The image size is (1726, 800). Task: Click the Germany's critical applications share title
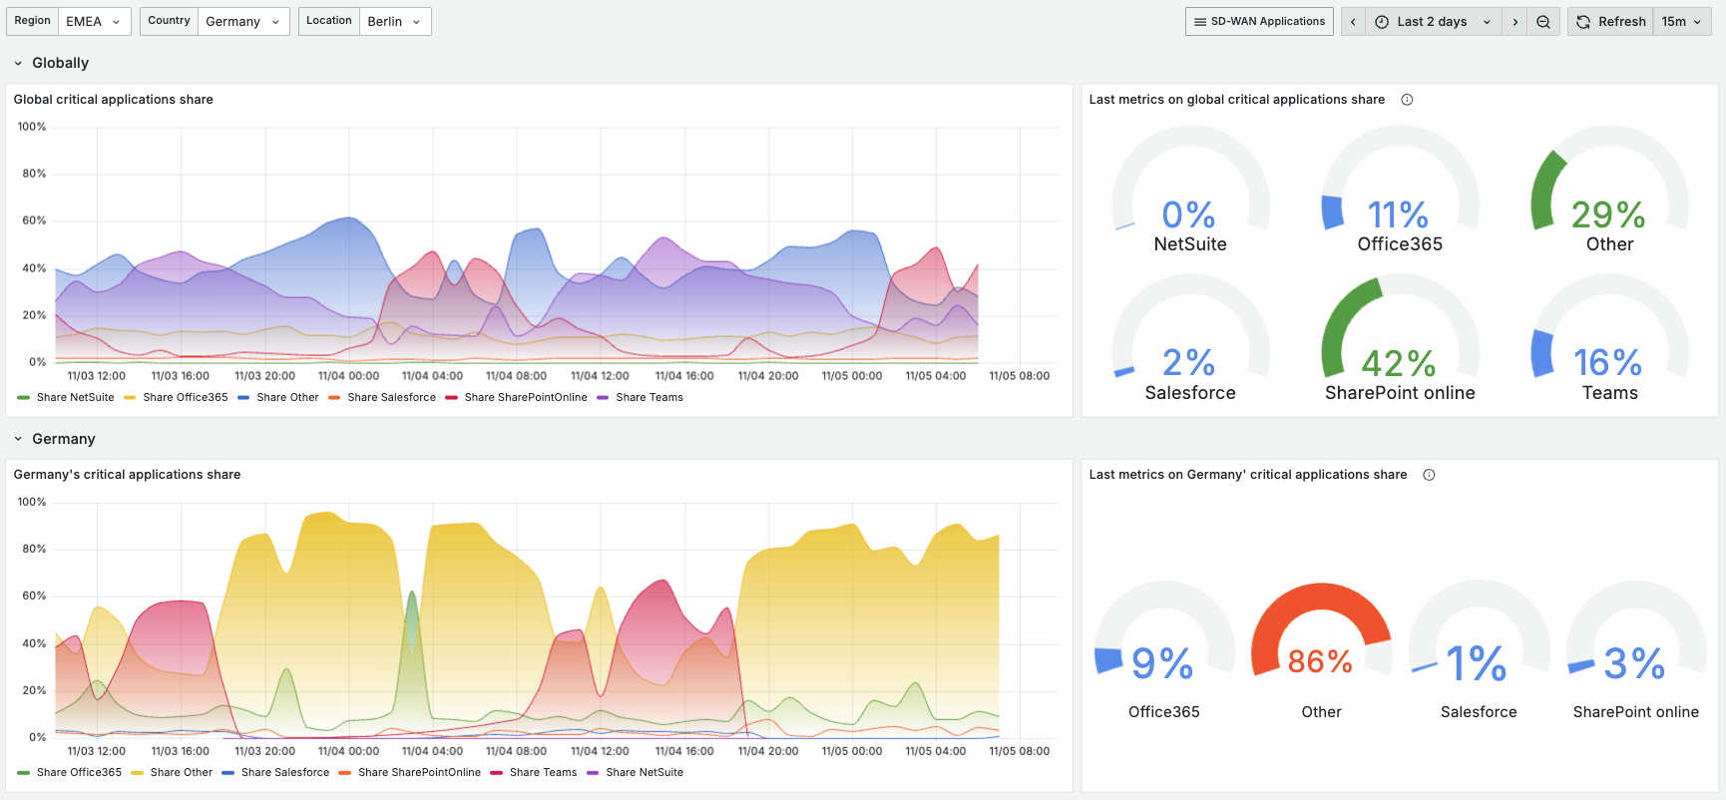click(127, 475)
